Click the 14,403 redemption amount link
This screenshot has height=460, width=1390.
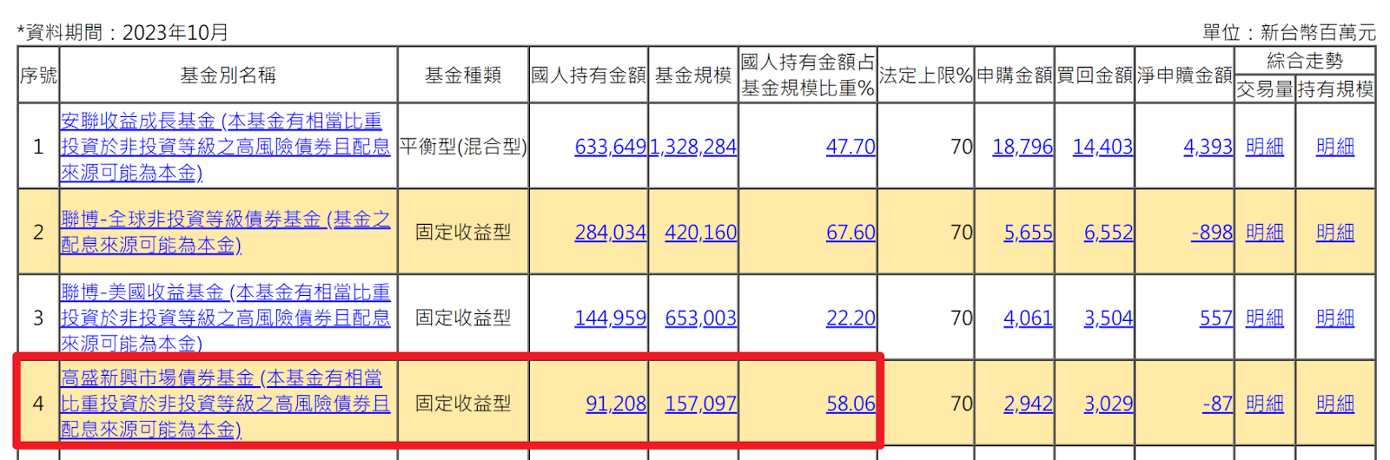(x=1102, y=147)
